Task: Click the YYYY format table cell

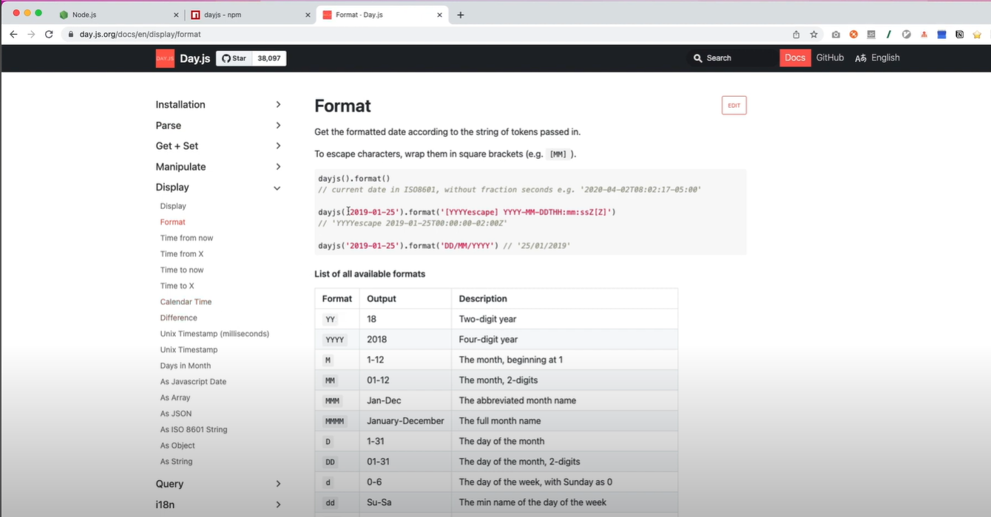Action: click(337, 340)
